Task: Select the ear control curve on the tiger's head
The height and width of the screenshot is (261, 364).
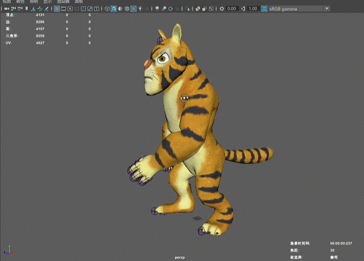Action: pyautogui.click(x=160, y=40)
